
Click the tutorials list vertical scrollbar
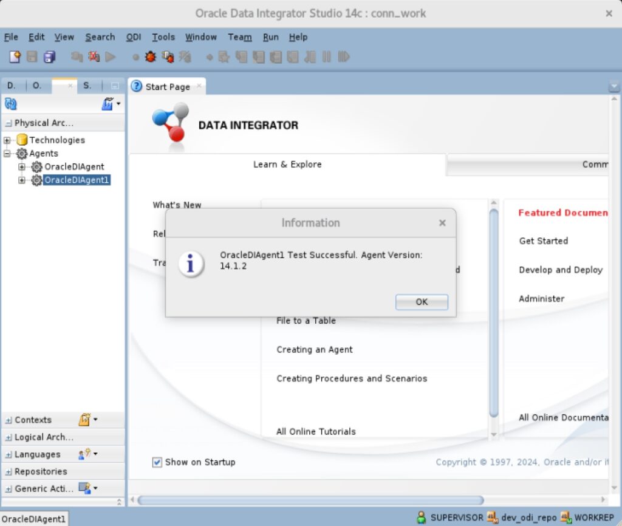click(x=493, y=313)
